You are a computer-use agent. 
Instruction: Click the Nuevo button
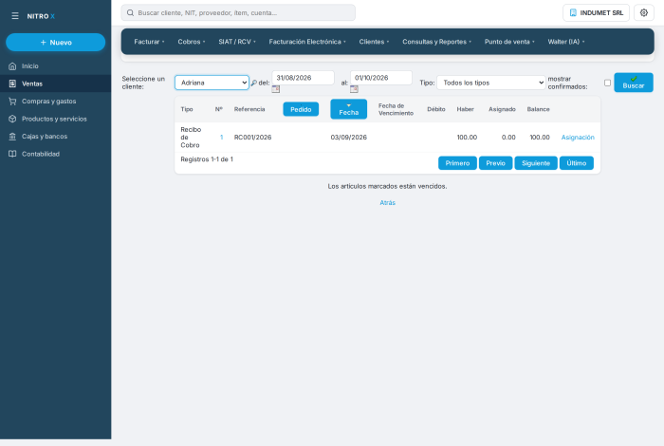55,43
